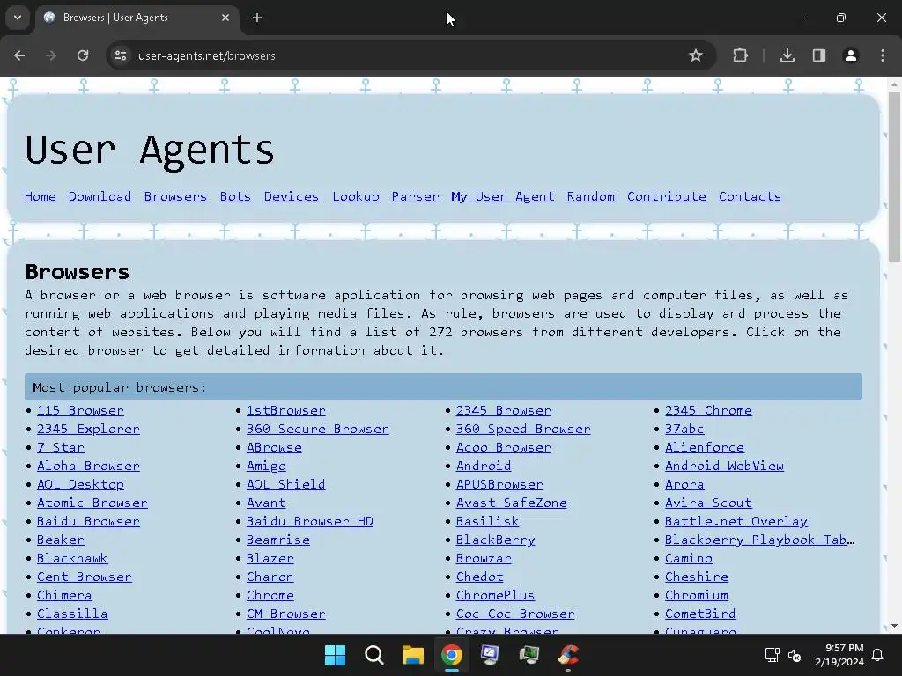
Task: Open the 7 Star link
Action: (x=61, y=447)
